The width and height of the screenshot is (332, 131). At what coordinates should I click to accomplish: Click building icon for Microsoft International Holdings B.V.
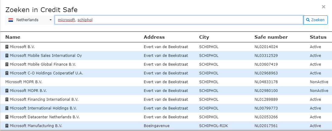[x=7, y=108]
